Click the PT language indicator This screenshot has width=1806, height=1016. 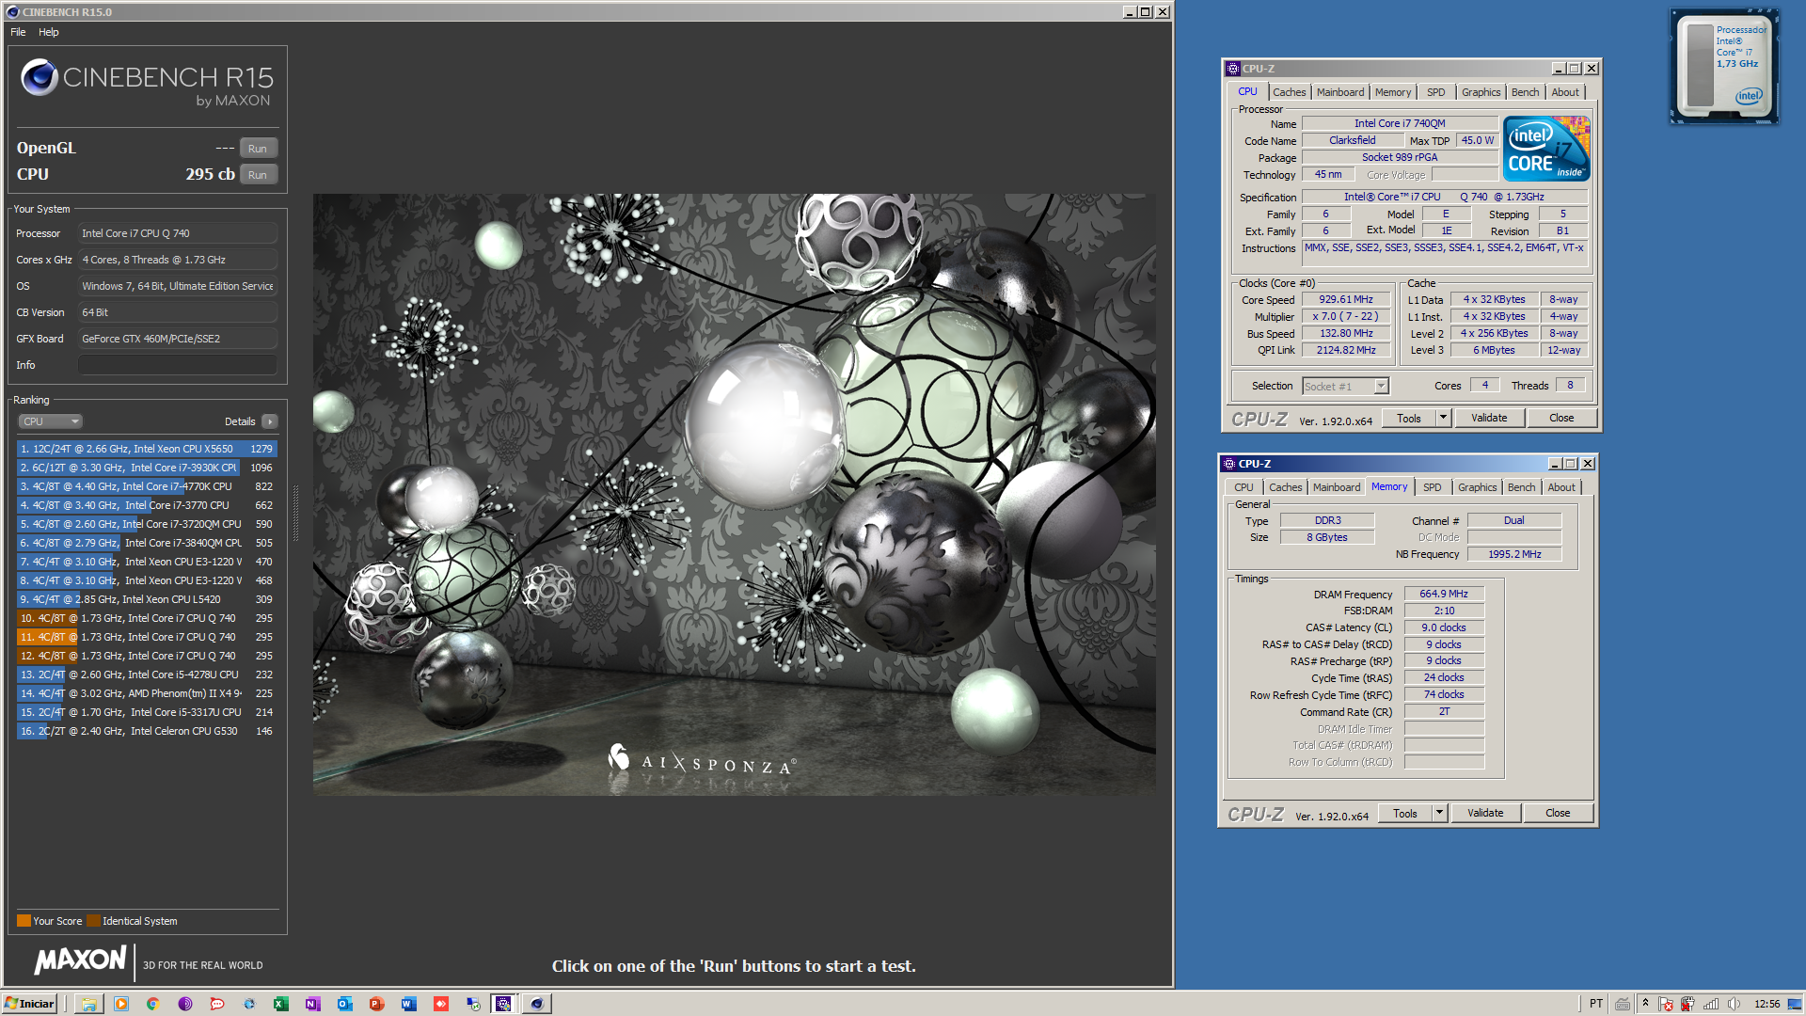pos(1596,1004)
